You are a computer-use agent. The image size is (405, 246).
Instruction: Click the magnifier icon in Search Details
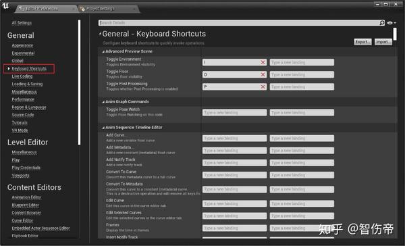tap(382, 23)
